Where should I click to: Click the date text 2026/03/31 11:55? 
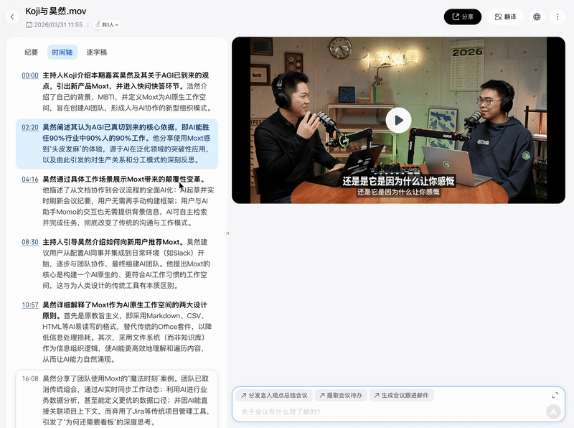58,25
